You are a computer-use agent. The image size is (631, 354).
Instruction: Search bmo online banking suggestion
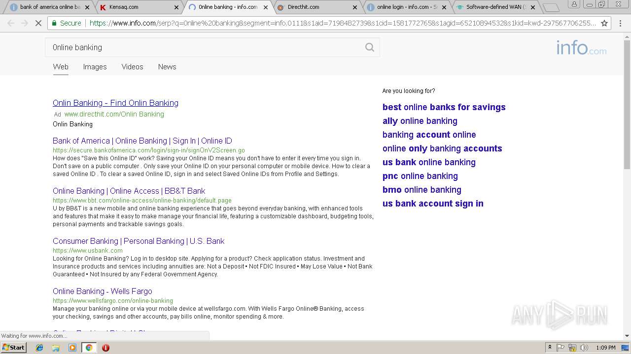point(422,190)
